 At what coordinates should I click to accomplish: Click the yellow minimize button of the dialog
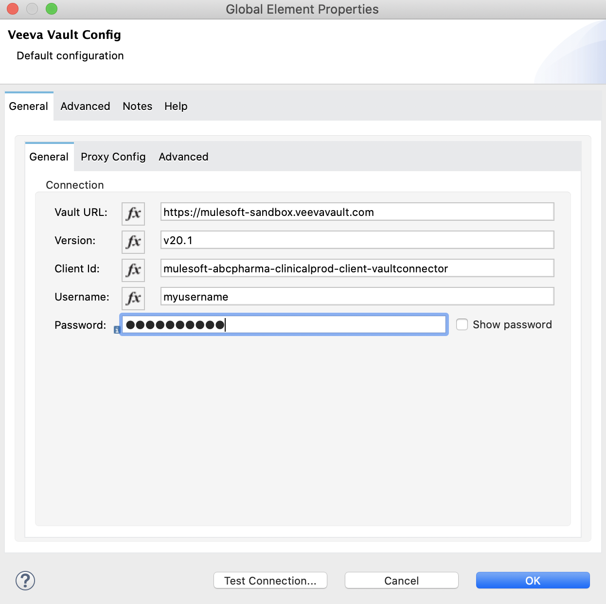click(32, 9)
